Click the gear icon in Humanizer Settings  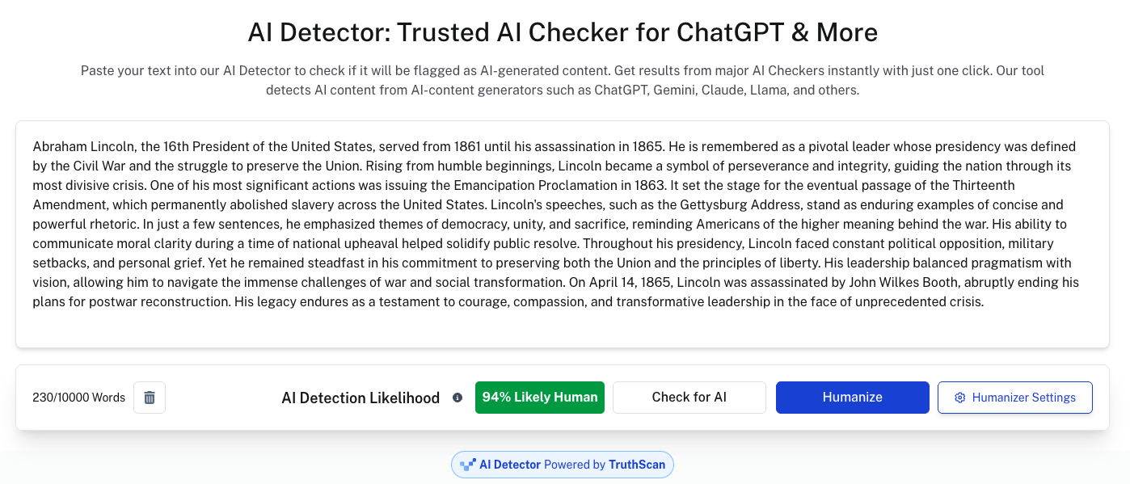pyautogui.click(x=960, y=398)
